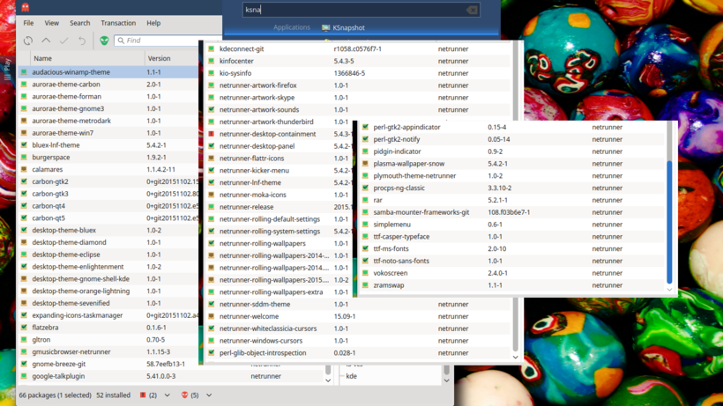This screenshot has width=723, height=406.
Task: Clear the ksna search text with backspace icon
Action: click(471, 10)
